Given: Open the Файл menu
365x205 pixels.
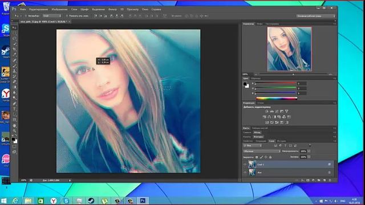Looking at the screenshot, I should pos(23,9).
